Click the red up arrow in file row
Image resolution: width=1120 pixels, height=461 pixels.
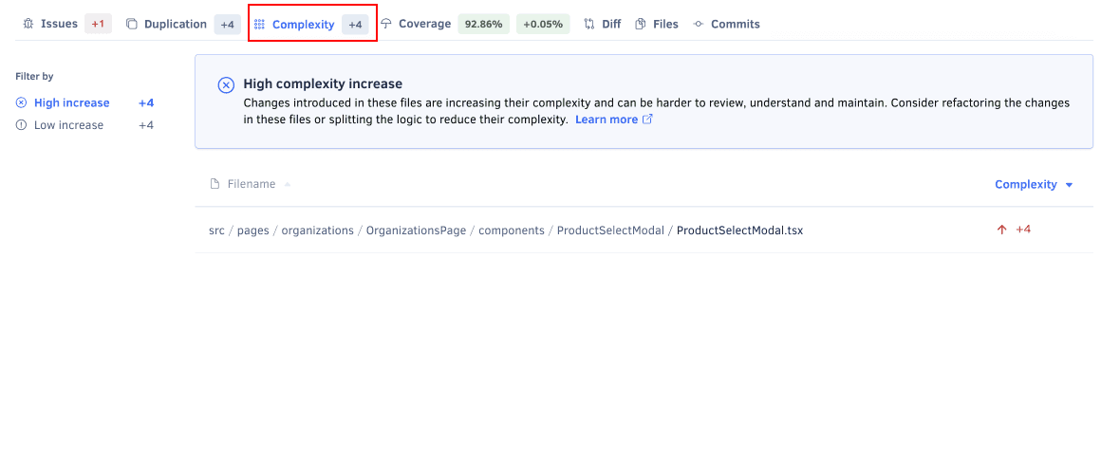1001,230
